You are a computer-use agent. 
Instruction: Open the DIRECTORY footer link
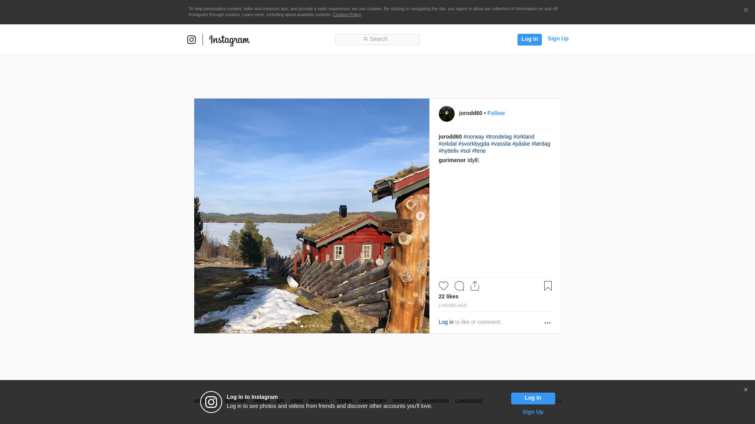coord(373,401)
